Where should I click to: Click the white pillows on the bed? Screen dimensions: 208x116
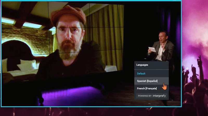(27, 65)
